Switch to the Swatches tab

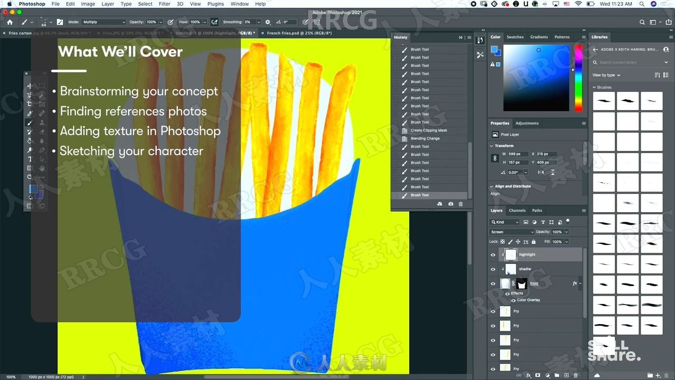515,37
